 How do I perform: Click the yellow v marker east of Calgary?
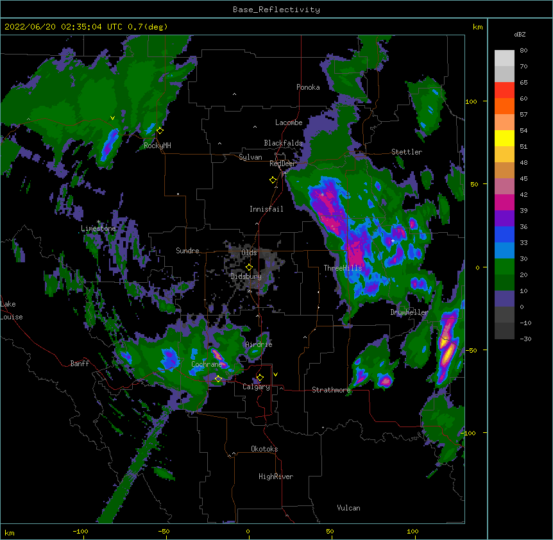pyautogui.click(x=275, y=375)
